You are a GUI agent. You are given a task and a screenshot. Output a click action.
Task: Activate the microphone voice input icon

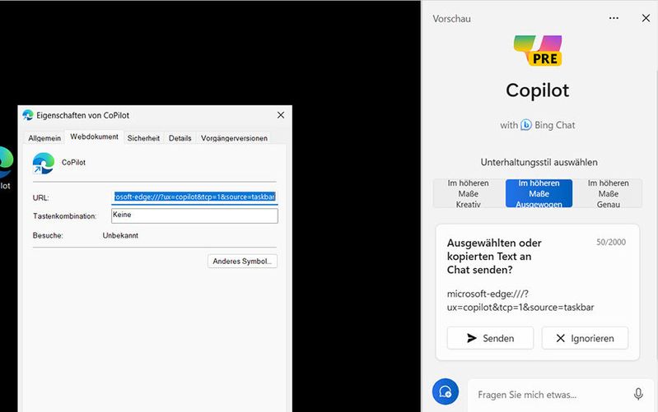[638, 394]
